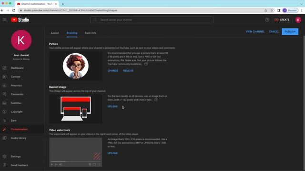This screenshot has height=171, width=305.
Task: Click the CANCEL button
Action: coord(274,32)
